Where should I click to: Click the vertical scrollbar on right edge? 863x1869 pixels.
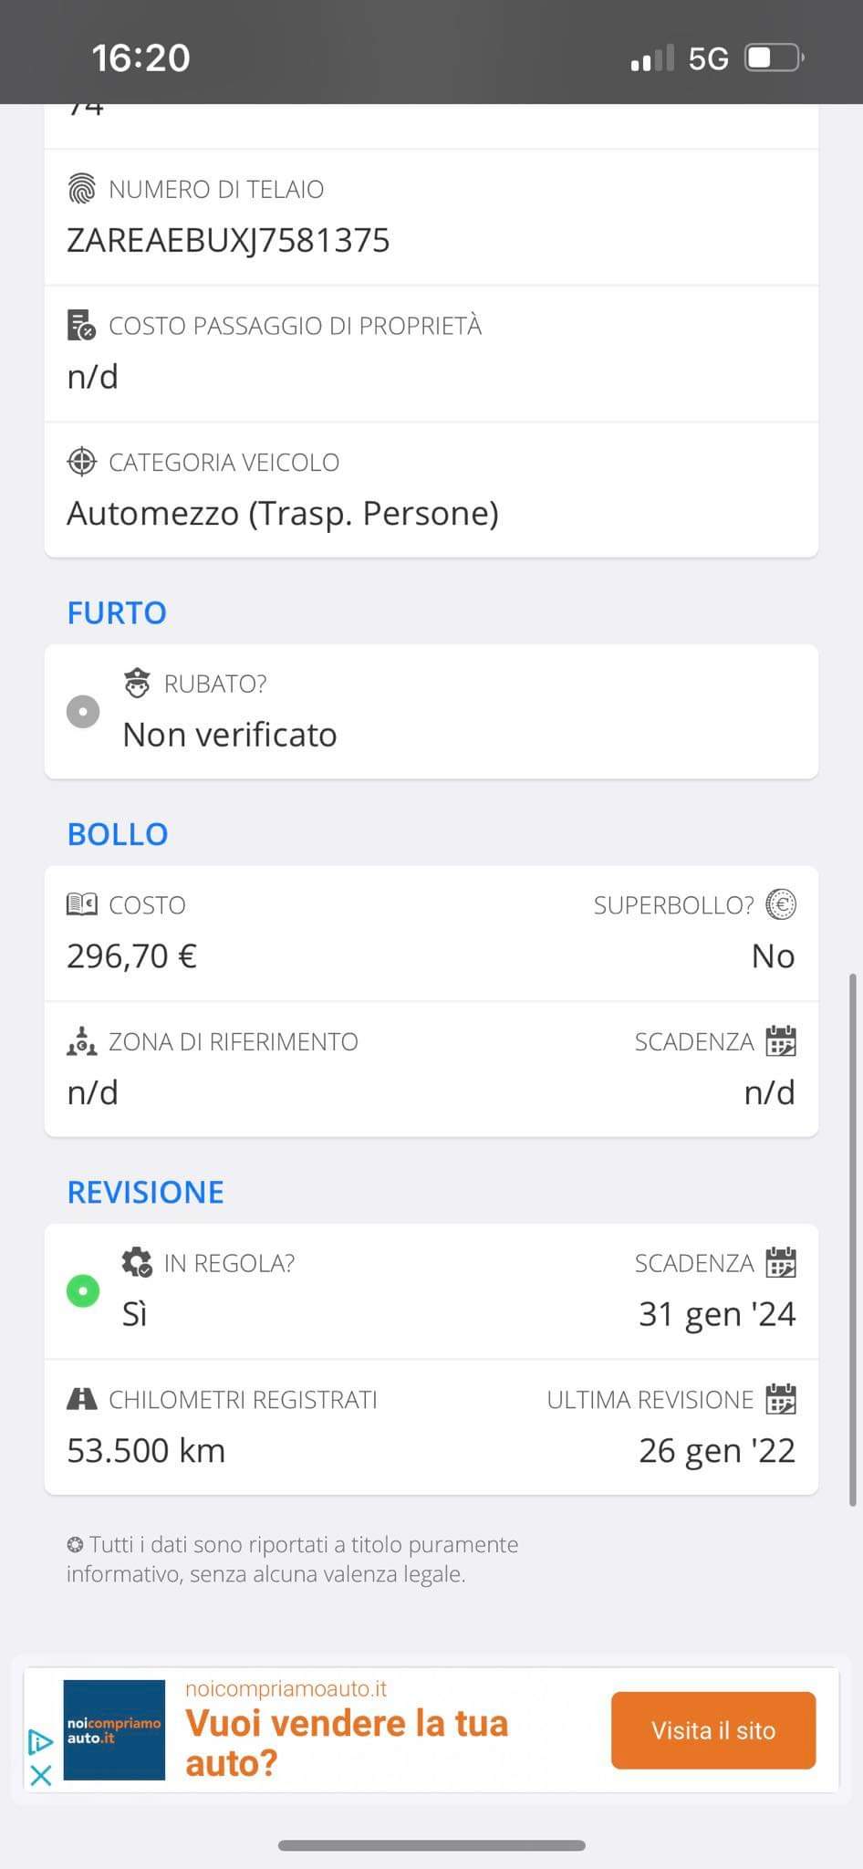point(853,1241)
